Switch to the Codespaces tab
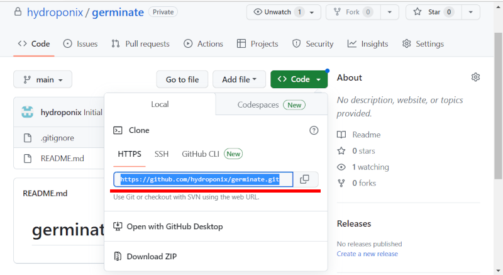Screen dimensions: 503x275 272,105
